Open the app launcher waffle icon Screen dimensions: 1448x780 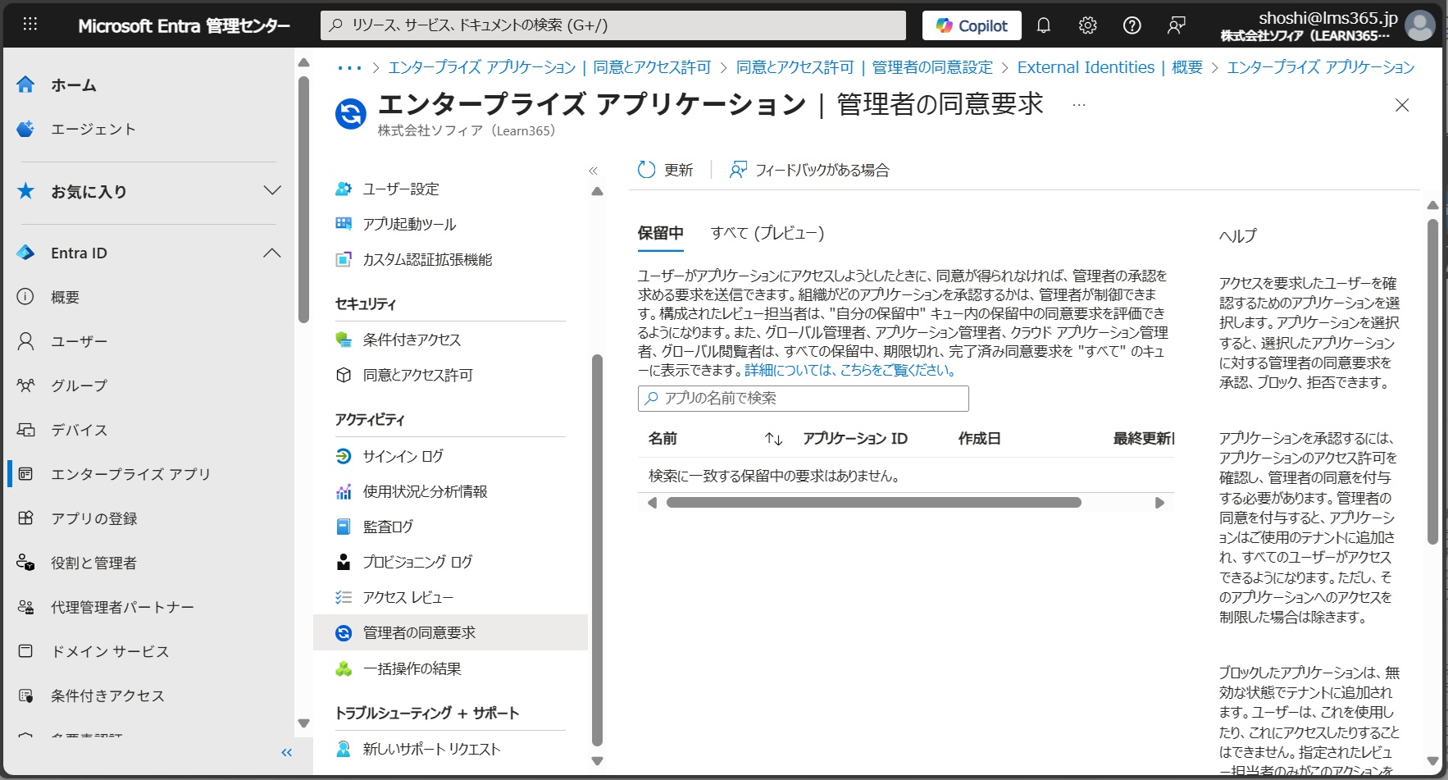30,25
